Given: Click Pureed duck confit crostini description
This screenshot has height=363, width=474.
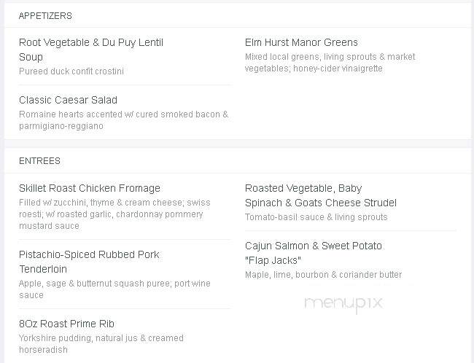Looking at the screenshot, I should pyautogui.click(x=71, y=71).
